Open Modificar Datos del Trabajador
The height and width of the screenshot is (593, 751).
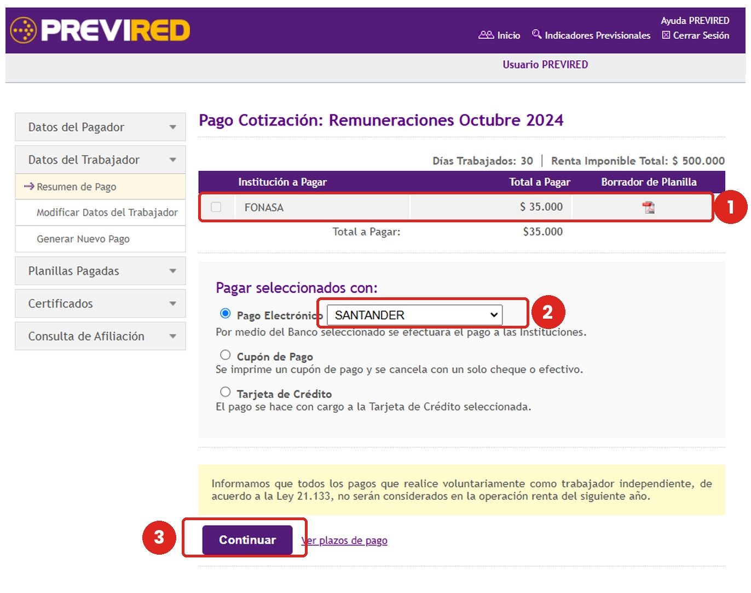click(100, 212)
